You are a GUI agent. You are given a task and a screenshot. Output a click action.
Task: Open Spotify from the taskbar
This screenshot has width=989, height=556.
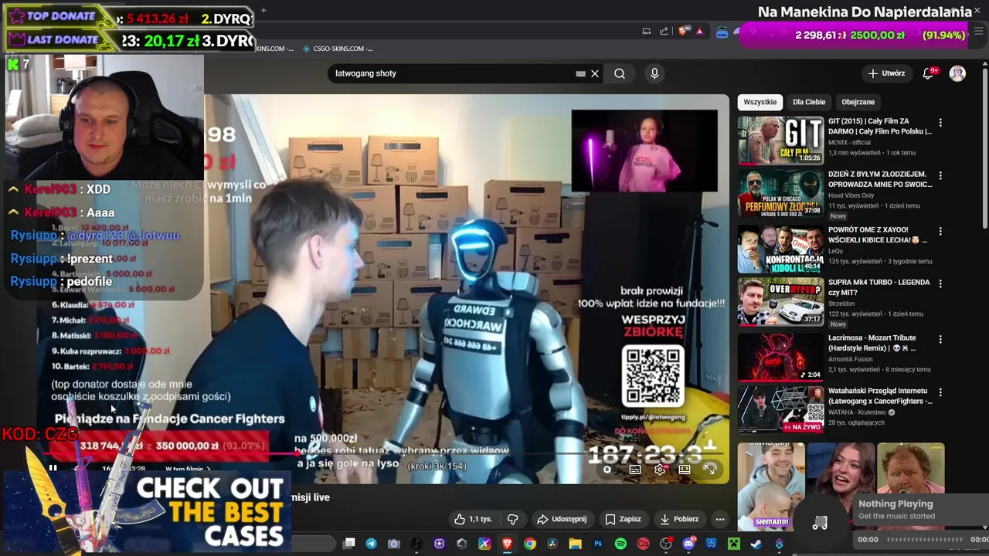620,544
